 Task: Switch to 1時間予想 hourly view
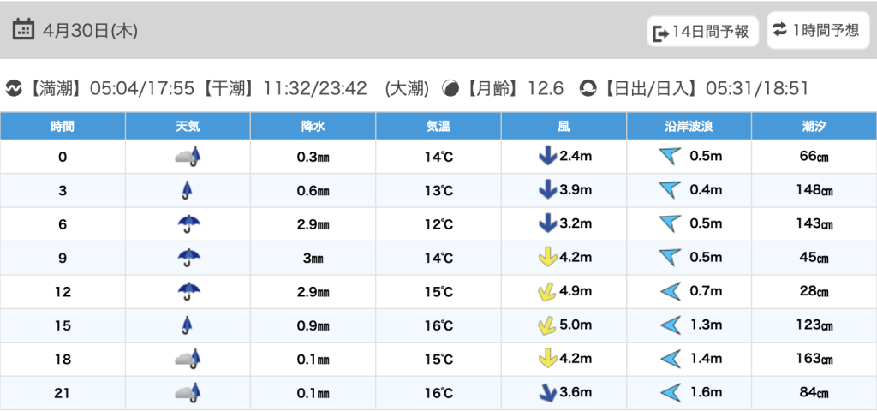815,31
